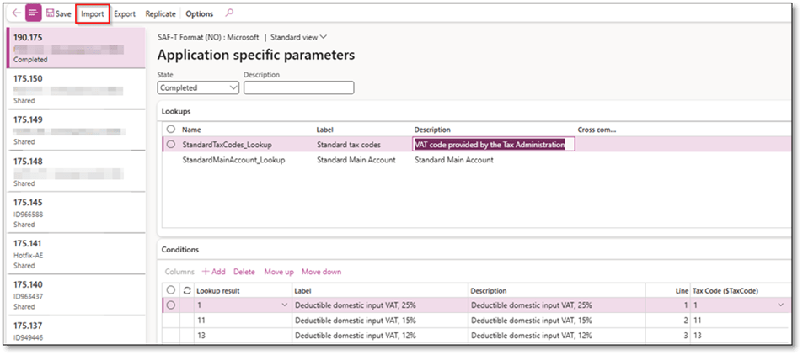Screen dimensions: 803x355
Task: Select the StandardTaxCodes_Lookup row radio button
Action: tap(171, 145)
